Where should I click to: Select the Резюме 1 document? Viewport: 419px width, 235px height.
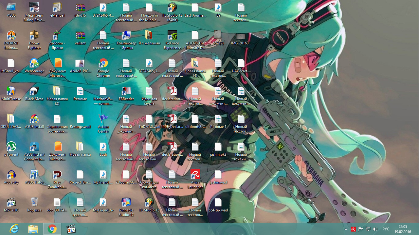tap(218, 121)
